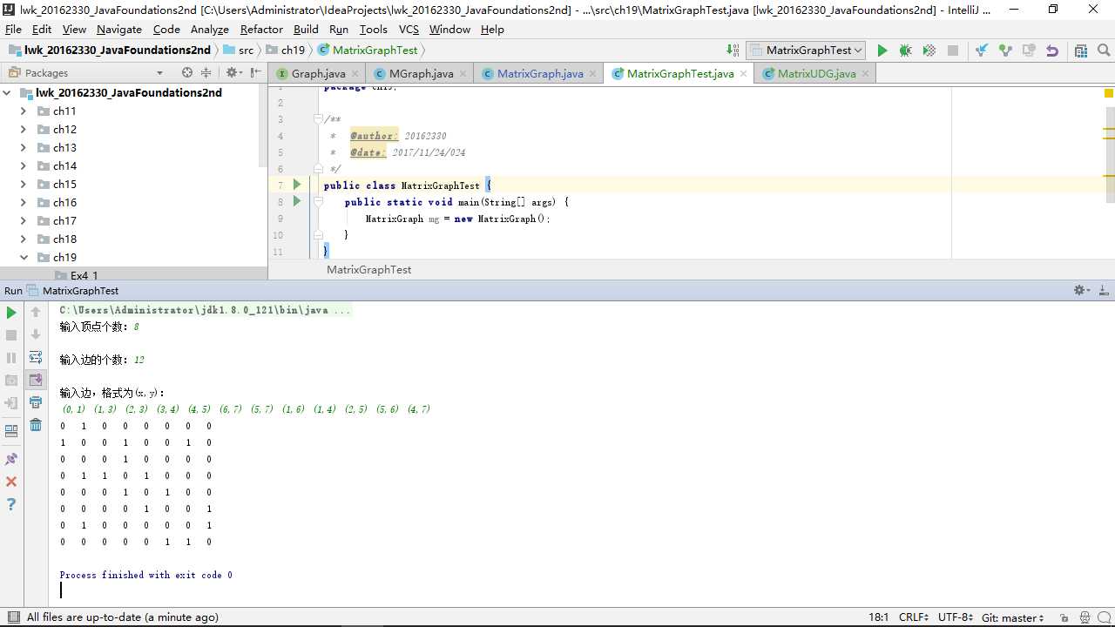The height and width of the screenshot is (627, 1115).
Task: Select the Ex4_1 folder in tree
Action: (x=84, y=275)
